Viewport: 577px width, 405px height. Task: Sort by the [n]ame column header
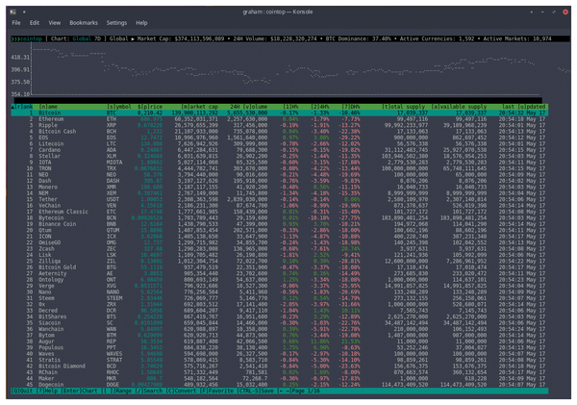click(x=48, y=107)
